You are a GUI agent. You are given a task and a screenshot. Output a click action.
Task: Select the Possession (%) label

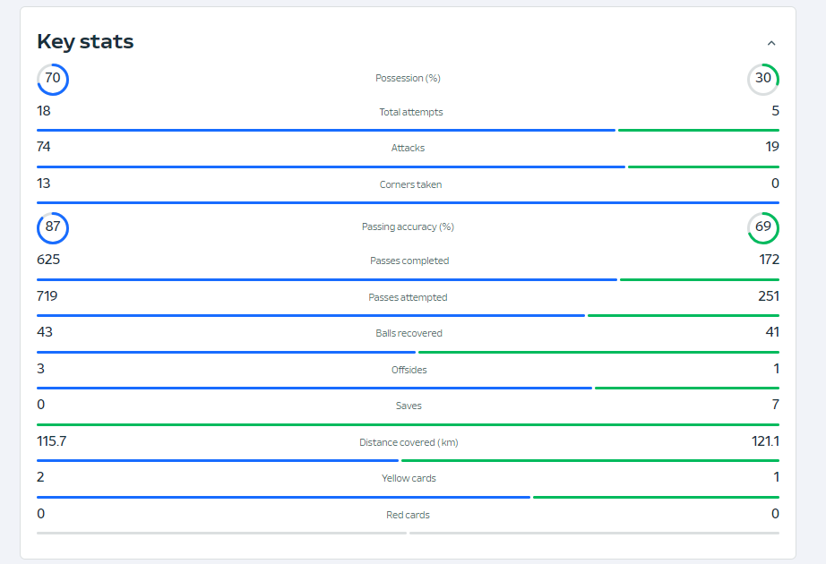(408, 78)
